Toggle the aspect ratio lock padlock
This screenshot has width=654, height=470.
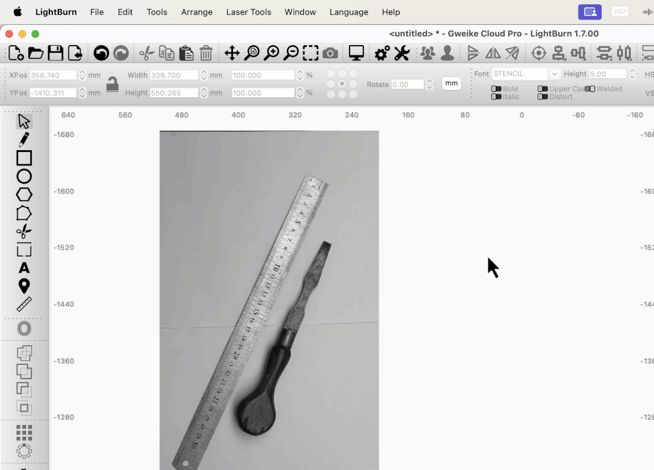click(x=112, y=84)
